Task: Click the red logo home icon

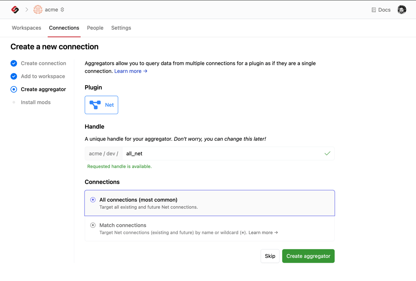Action: click(15, 10)
